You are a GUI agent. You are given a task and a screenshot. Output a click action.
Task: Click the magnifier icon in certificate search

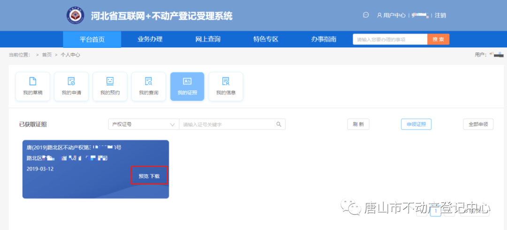278,124
